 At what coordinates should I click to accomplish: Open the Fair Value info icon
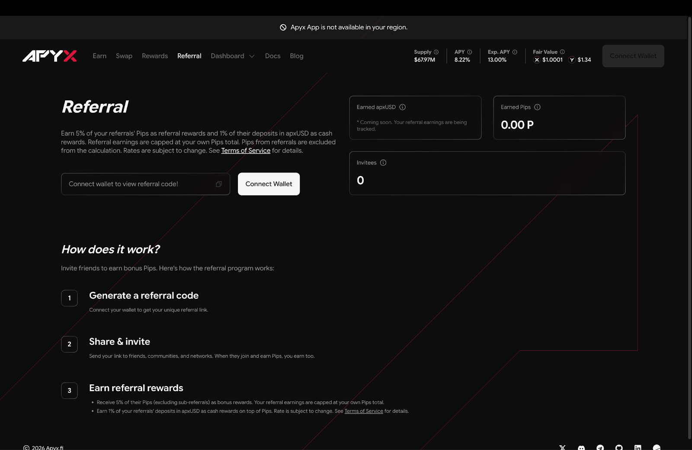point(562,52)
